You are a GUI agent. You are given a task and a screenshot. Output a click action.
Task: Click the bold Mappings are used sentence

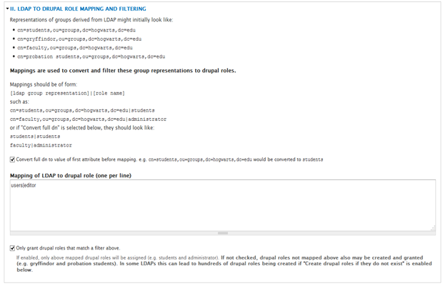123,70
